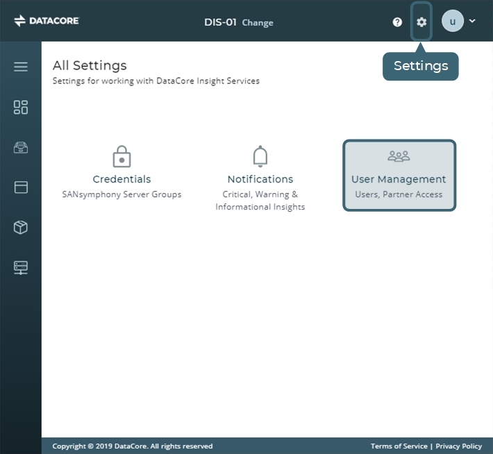
Task: Click the copyright 2019 DataCore text
Action: coord(133,446)
